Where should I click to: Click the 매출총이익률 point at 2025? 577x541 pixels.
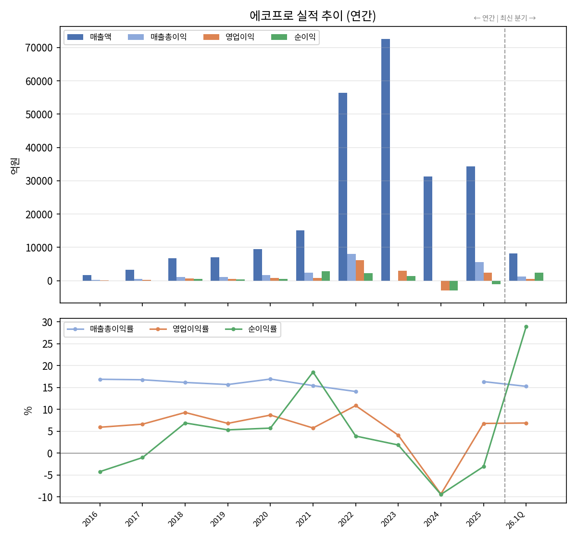484,382
